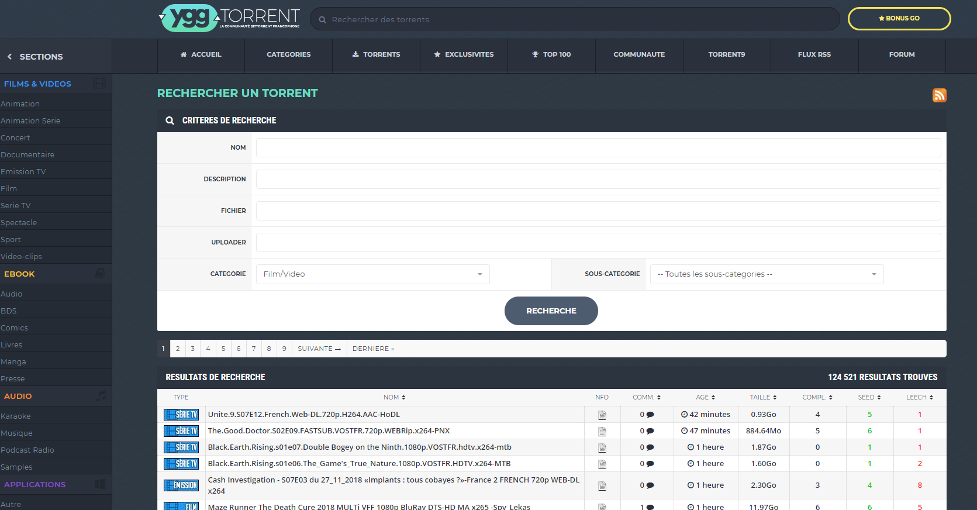The image size is (977, 510).
Task: Open The.Good.Doctor.S02E09 torrent link
Action: [329, 431]
